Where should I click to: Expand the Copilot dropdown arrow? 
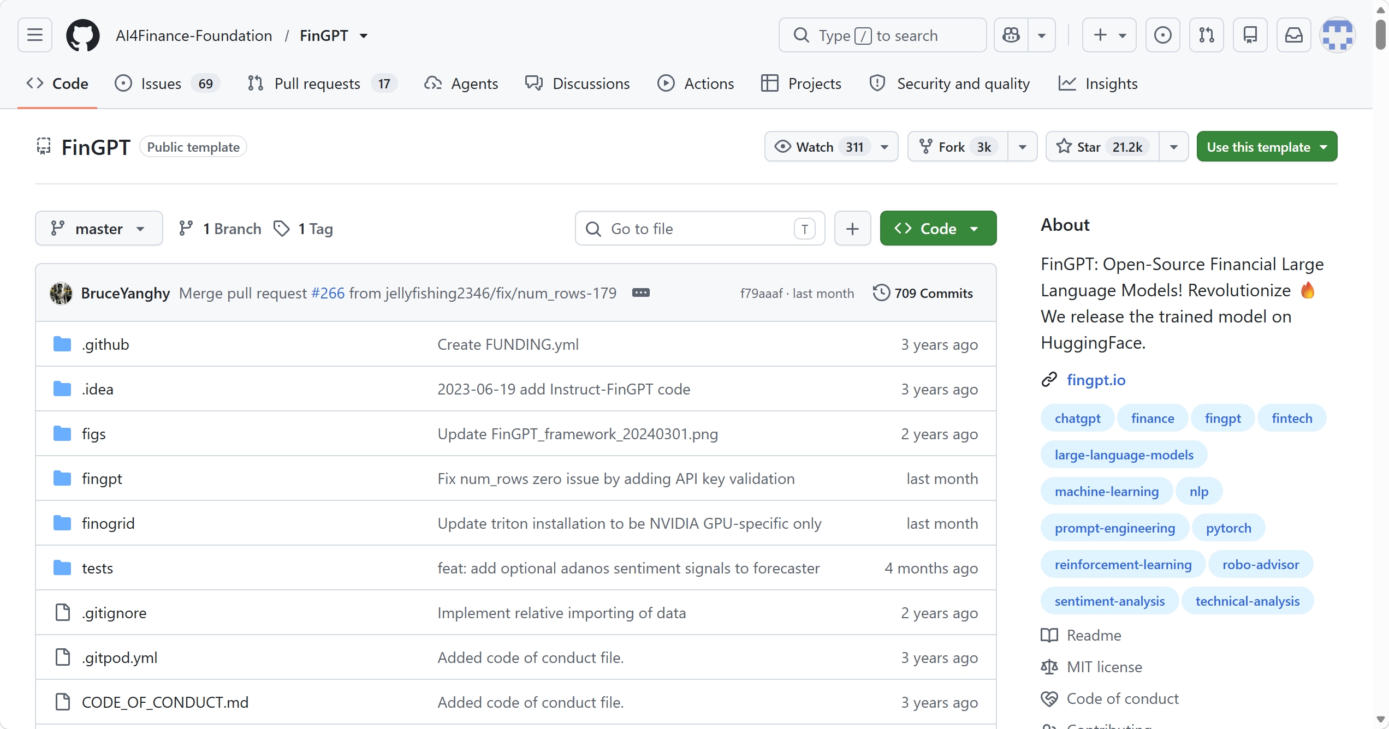[x=1042, y=35]
